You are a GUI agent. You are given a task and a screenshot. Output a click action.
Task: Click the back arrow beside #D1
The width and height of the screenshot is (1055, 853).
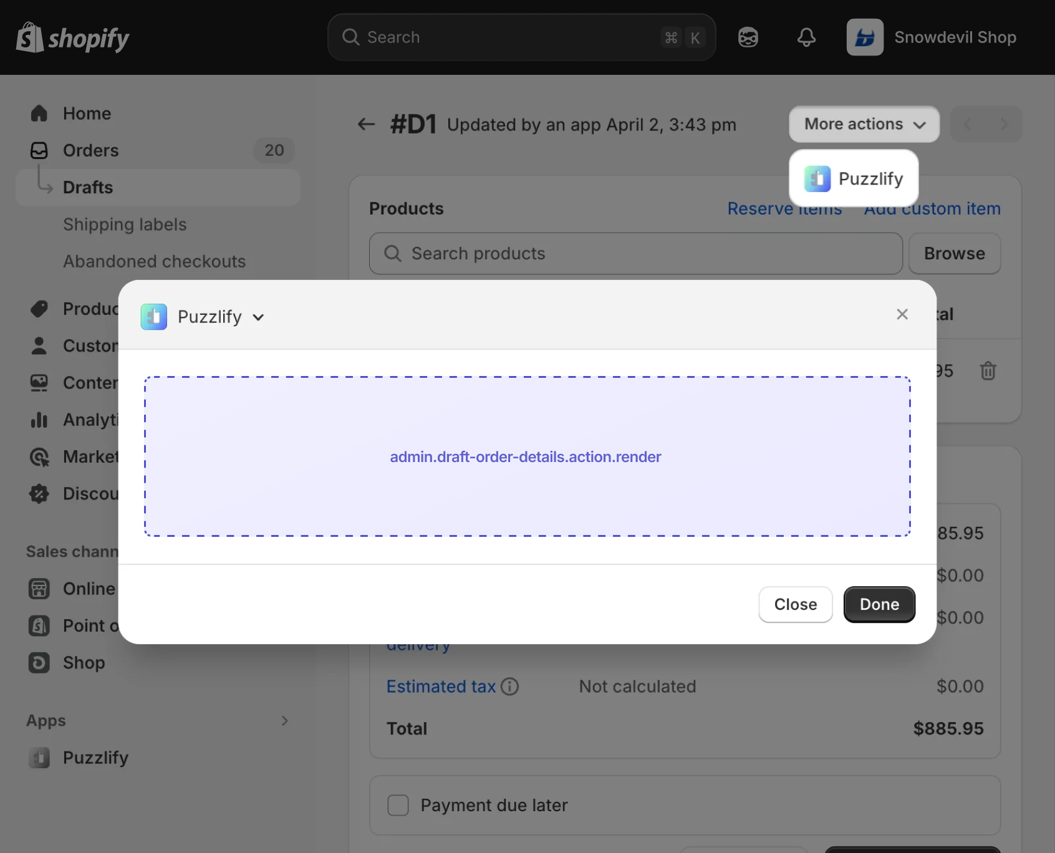367,124
